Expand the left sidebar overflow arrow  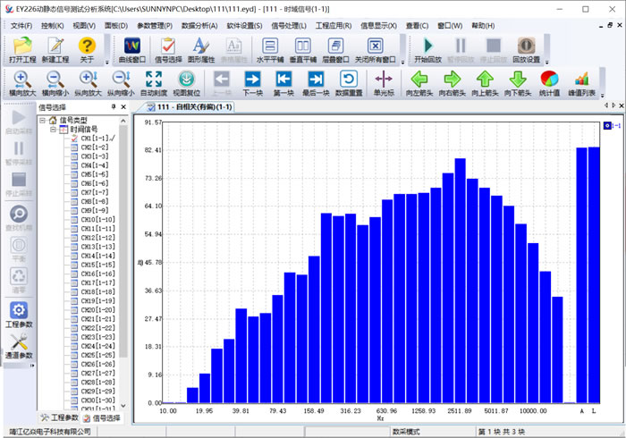pos(32,366)
